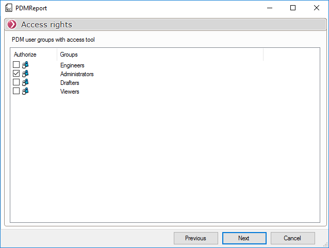
Task: Select the Engineers group row
Action: [72, 65]
